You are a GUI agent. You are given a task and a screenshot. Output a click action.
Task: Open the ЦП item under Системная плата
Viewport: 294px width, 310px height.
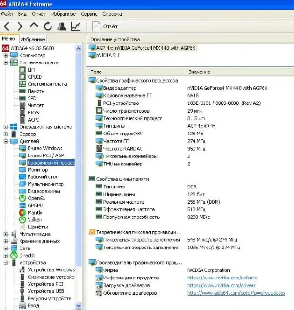[31, 70]
